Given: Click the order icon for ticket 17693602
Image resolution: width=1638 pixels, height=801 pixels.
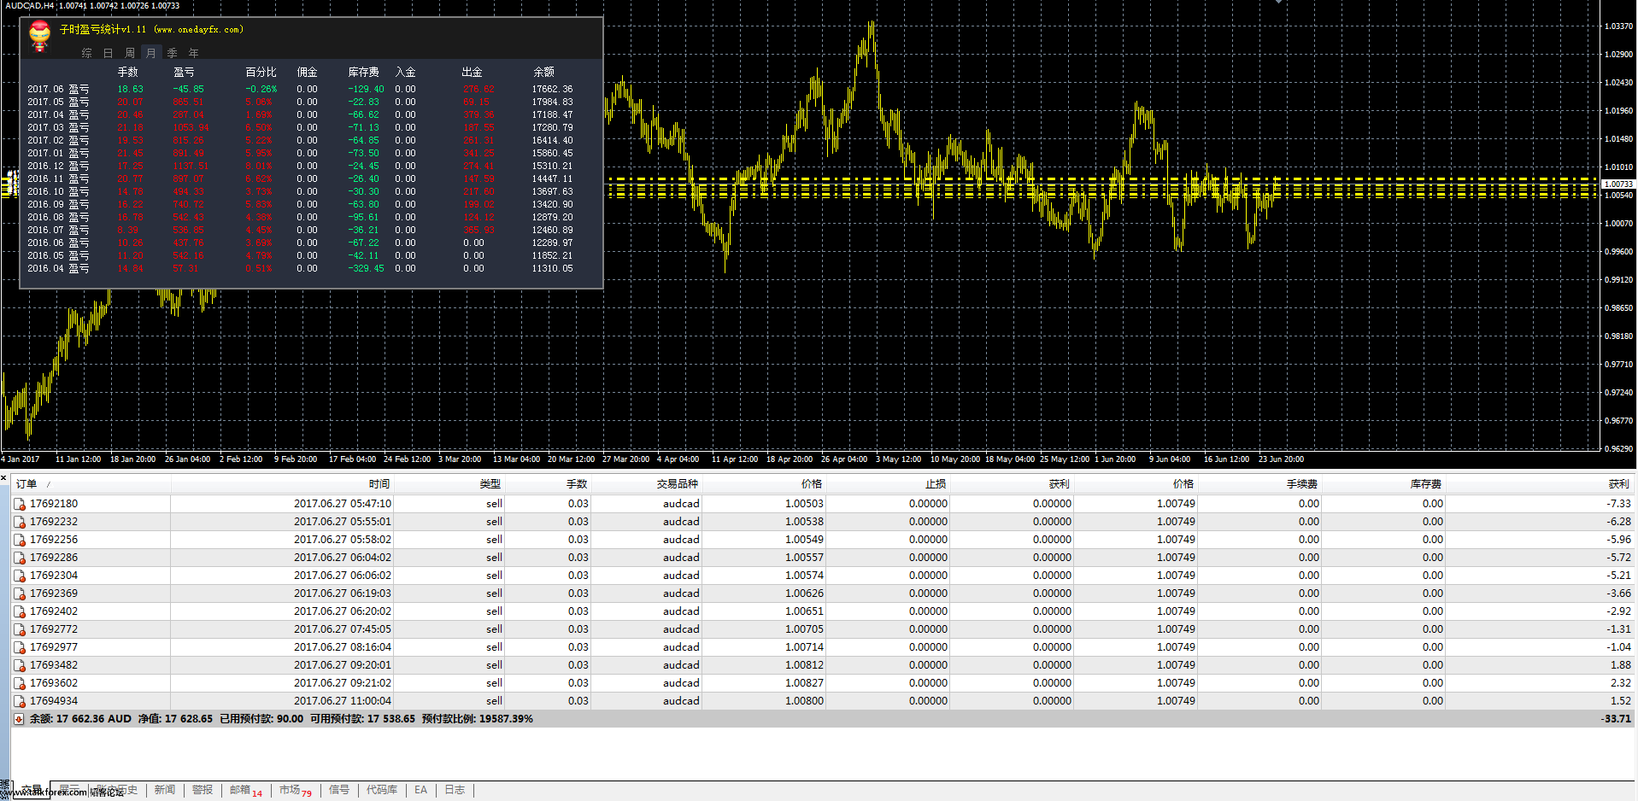Looking at the screenshot, I should pos(20,683).
